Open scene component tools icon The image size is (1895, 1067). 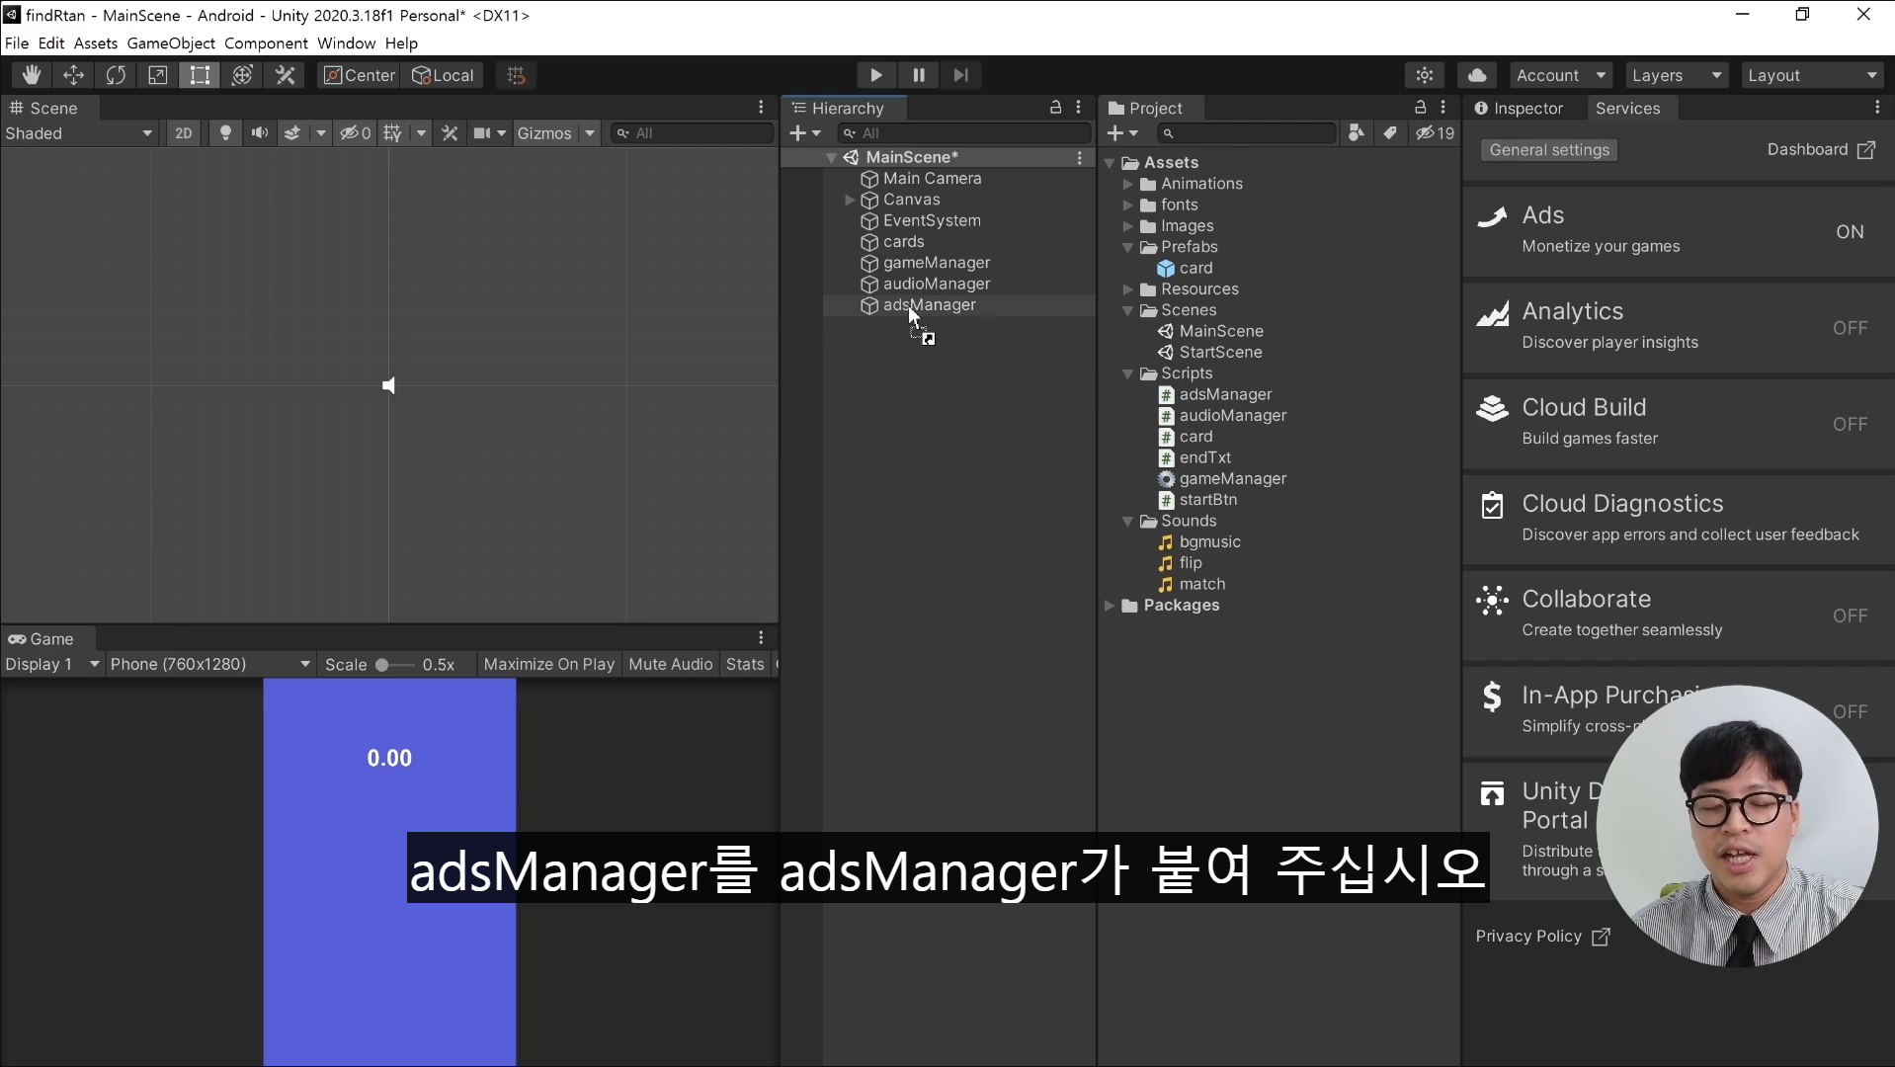click(x=450, y=133)
